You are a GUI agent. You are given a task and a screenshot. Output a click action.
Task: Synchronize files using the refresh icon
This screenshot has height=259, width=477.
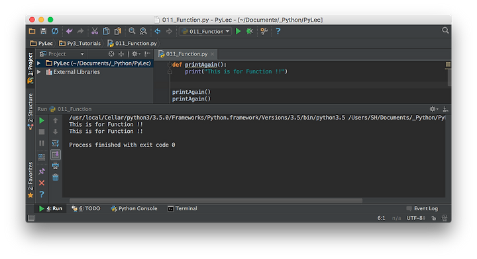55,31
